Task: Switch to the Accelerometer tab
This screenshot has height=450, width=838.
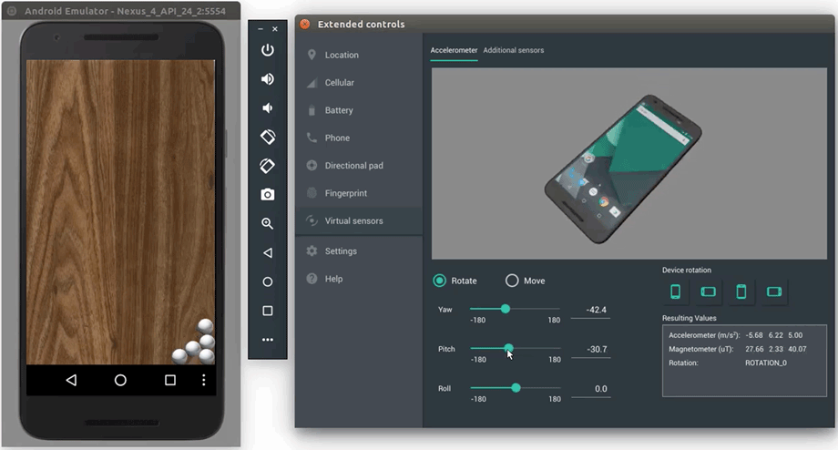Action: click(454, 50)
